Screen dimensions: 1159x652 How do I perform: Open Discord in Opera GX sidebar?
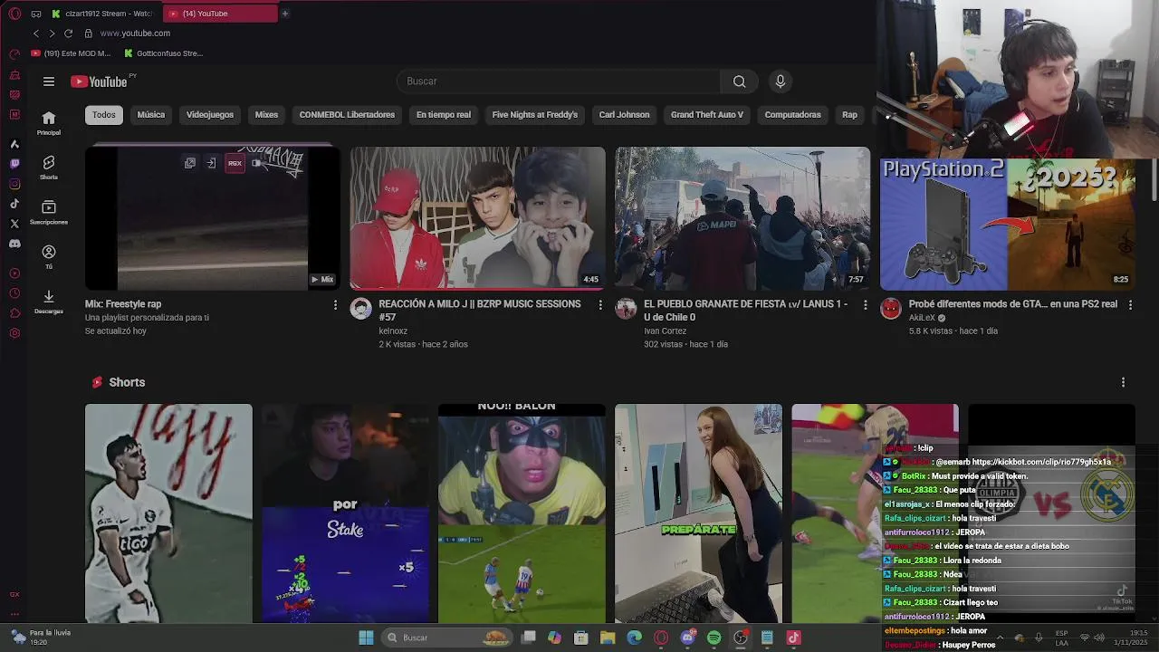coord(14,244)
